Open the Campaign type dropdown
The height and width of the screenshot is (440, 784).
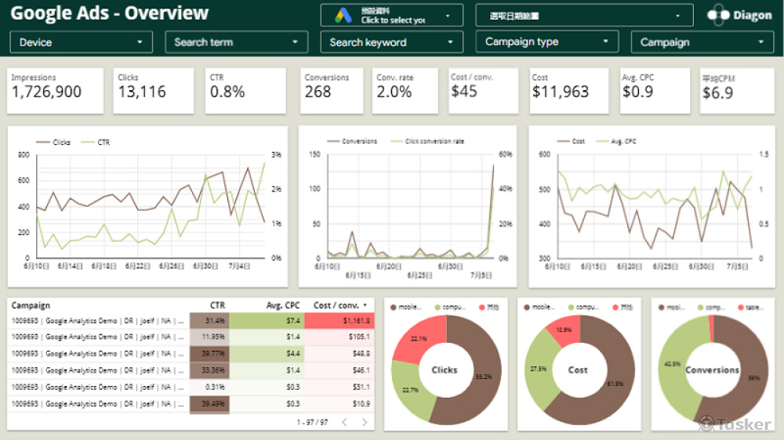click(x=547, y=42)
